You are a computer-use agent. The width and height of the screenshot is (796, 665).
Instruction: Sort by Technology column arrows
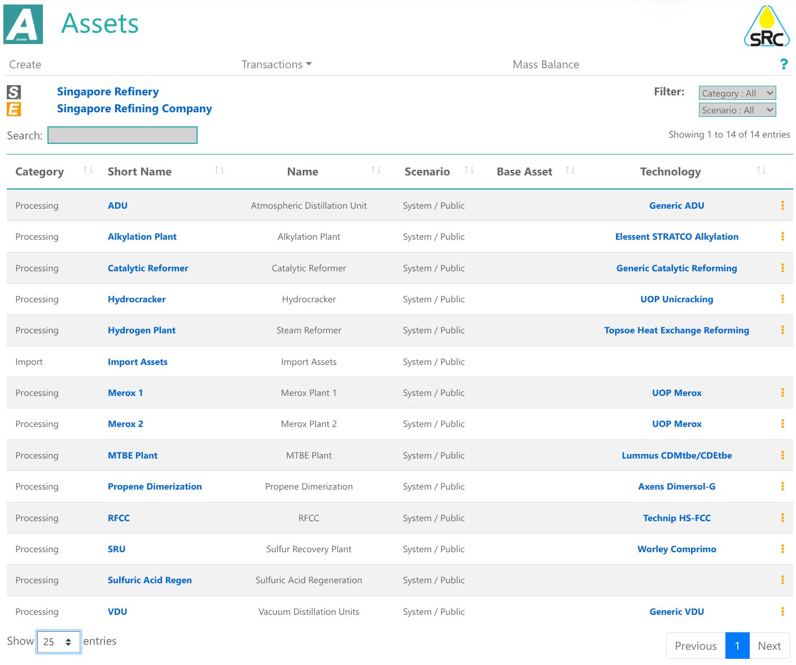pos(762,170)
